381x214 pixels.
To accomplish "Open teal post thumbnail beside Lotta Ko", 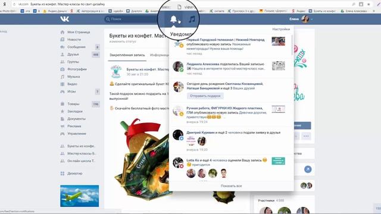I will (279, 161).
